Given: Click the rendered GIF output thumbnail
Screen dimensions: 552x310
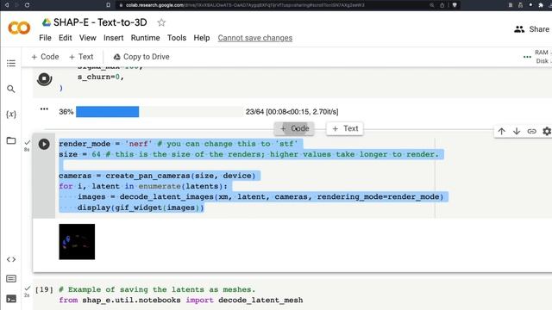Looking at the screenshot, I should [77, 242].
